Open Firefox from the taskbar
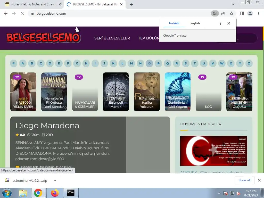The image size is (264, 198). [x=55, y=193]
